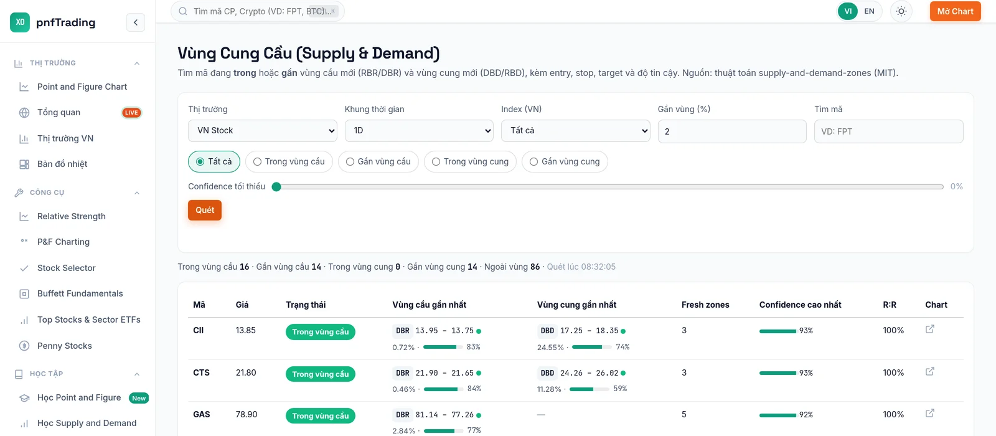Open Stock Selector from the sidebar

[x=67, y=268]
